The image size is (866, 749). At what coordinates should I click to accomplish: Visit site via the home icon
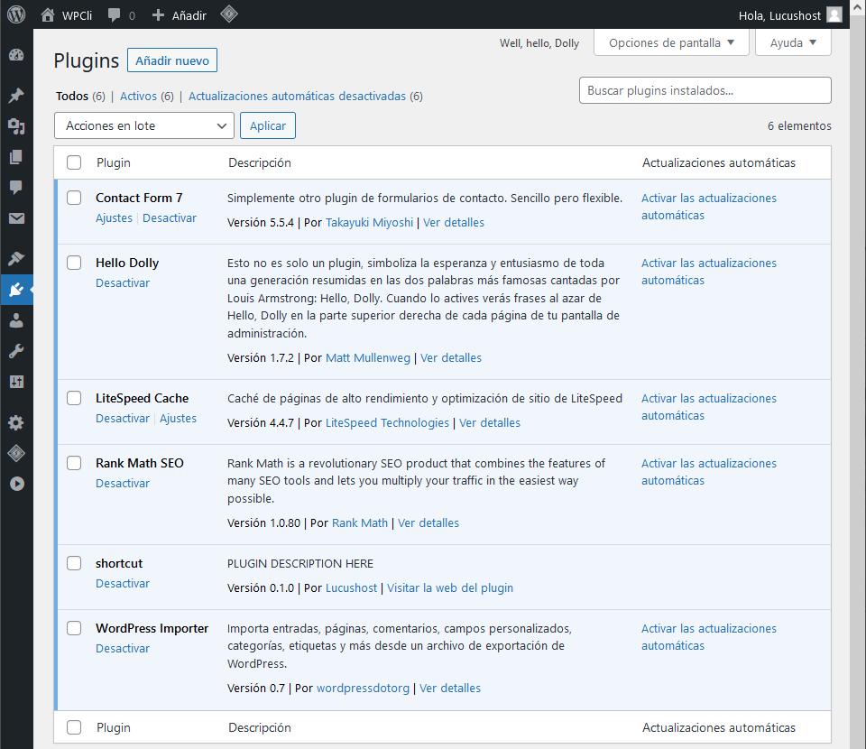click(x=48, y=15)
